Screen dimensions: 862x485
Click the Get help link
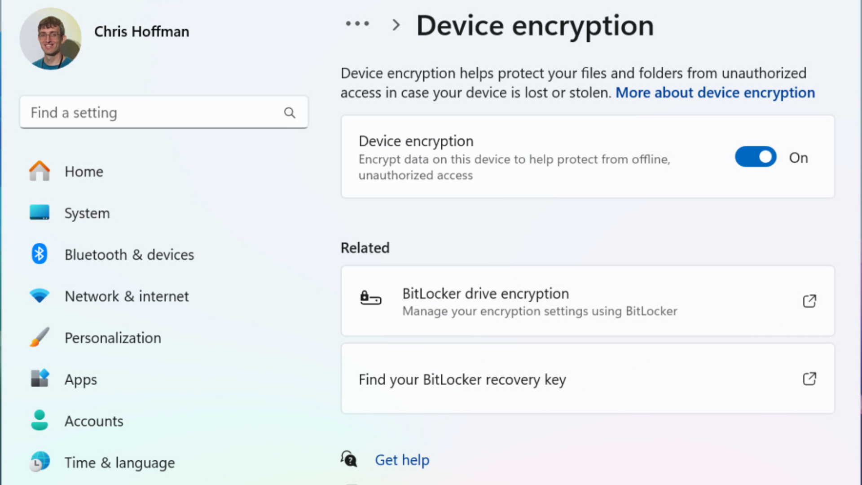[402, 460]
